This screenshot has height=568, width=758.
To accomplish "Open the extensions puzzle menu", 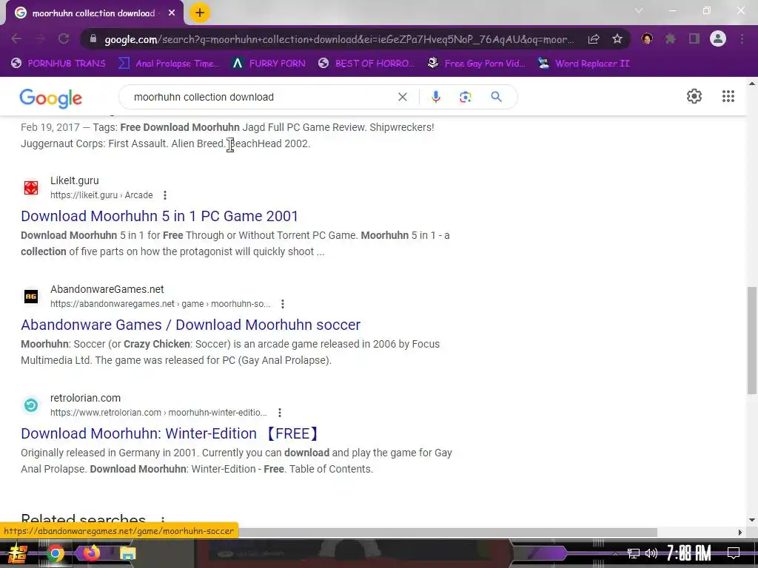I will tap(671, 38).
